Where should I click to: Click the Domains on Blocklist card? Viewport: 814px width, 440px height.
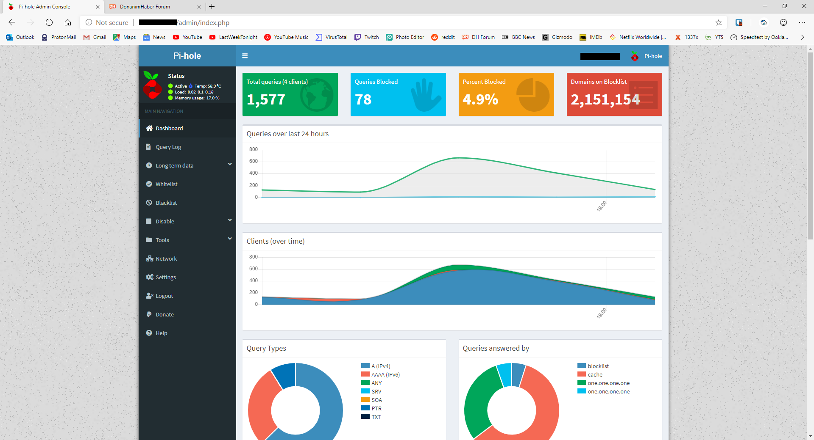click(x=614, y=94)
